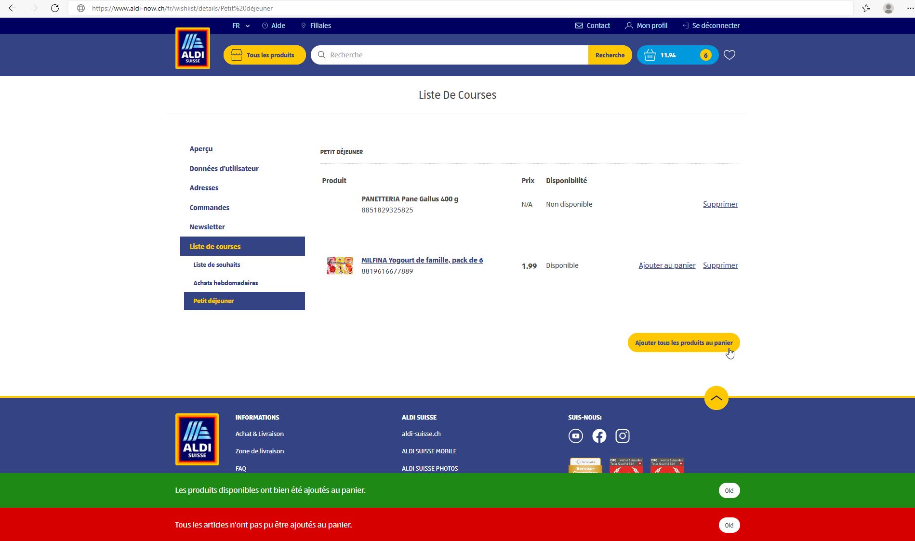The image size is (915, 541).
Task: Select Liste de souhaits in sidebar
Action: (x=216, y=264)
